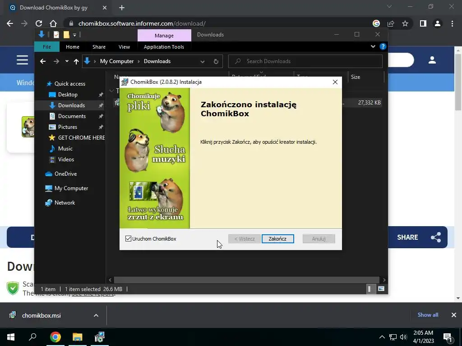Viewport: 462px width, 346px height.
Task: Open the Share ribbon tab
Action: coord(99,47)
